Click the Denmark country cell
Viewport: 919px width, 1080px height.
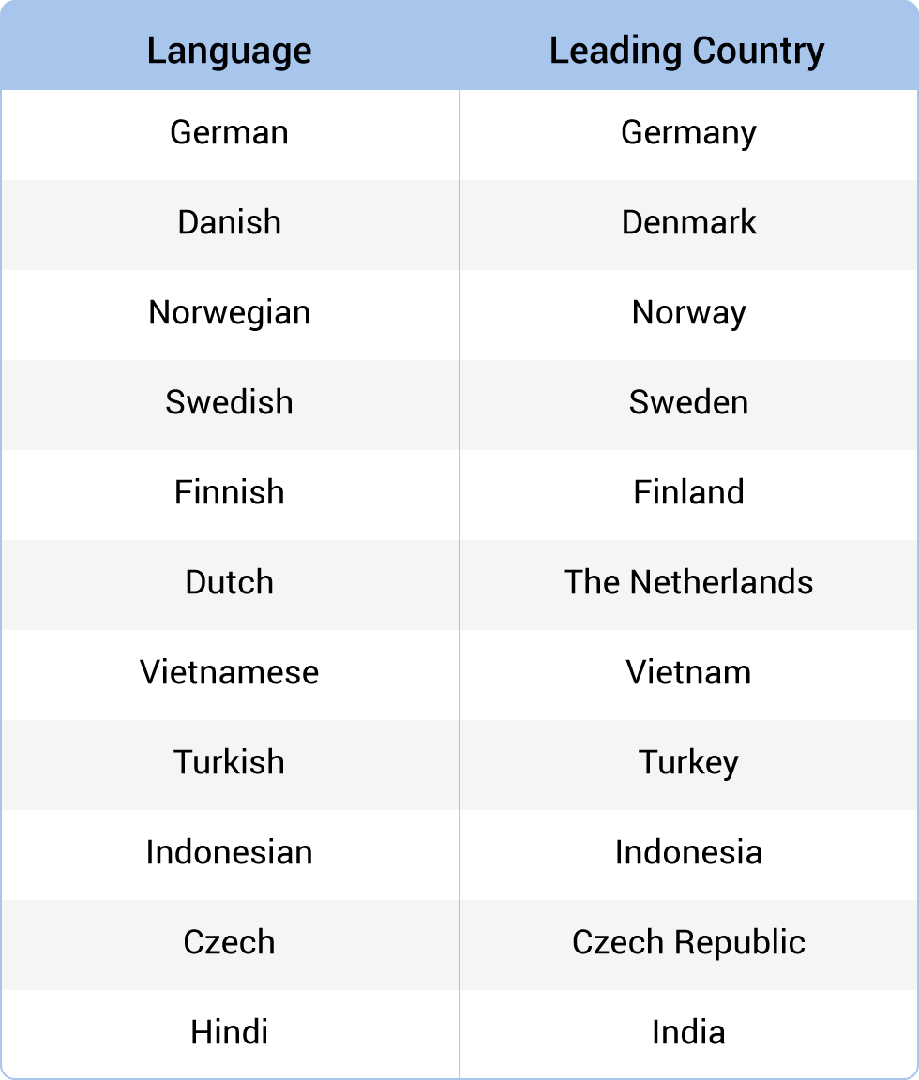pyautogui.click(x=688, y=222)
